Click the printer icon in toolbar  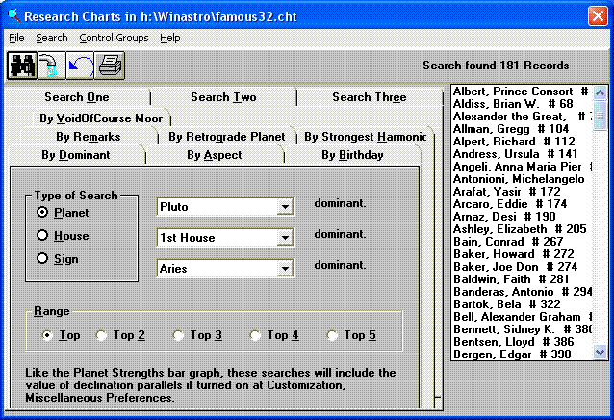coord(108,66)
